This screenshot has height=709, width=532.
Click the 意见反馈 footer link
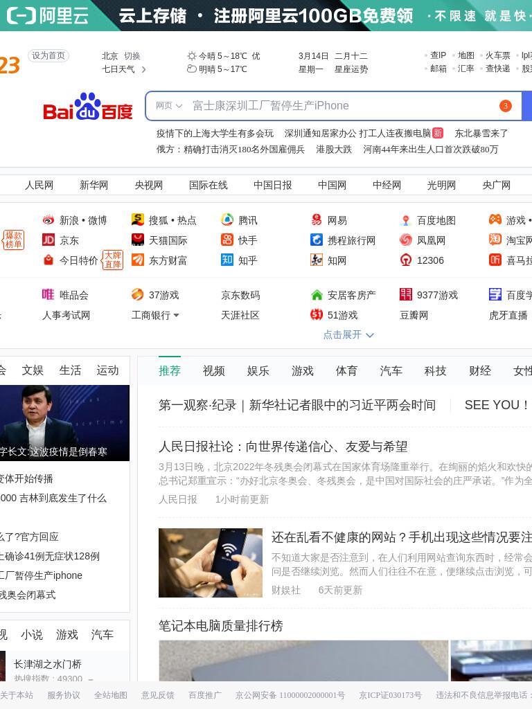(x=157, y=695)
